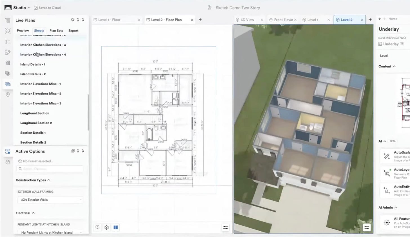The height and width of the screenshot is (237, 410).
Task: Select sheet Section Details 1
Action: click(33, 133)
